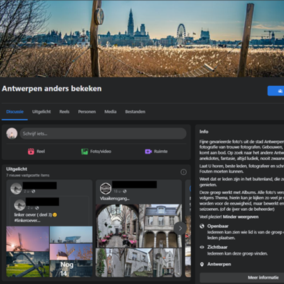Click the location pin next to Antwerpen
284x284 pixels.
point(202,264)
